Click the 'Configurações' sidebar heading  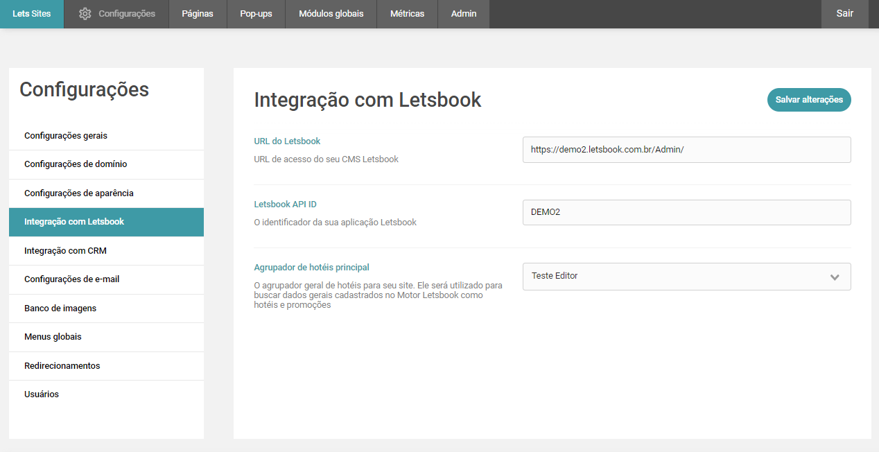[x=84, y=89]
